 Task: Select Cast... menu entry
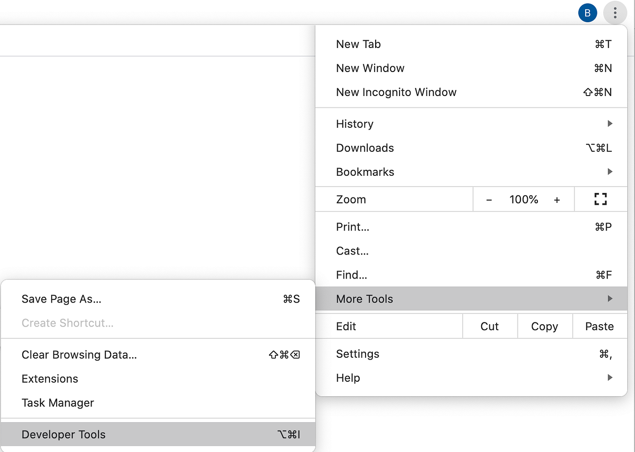point(471,250)
